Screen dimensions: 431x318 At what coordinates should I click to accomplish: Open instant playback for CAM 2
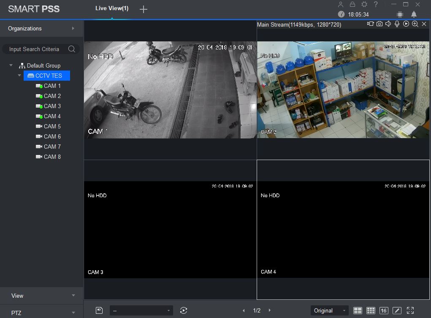tap(406, 24)
